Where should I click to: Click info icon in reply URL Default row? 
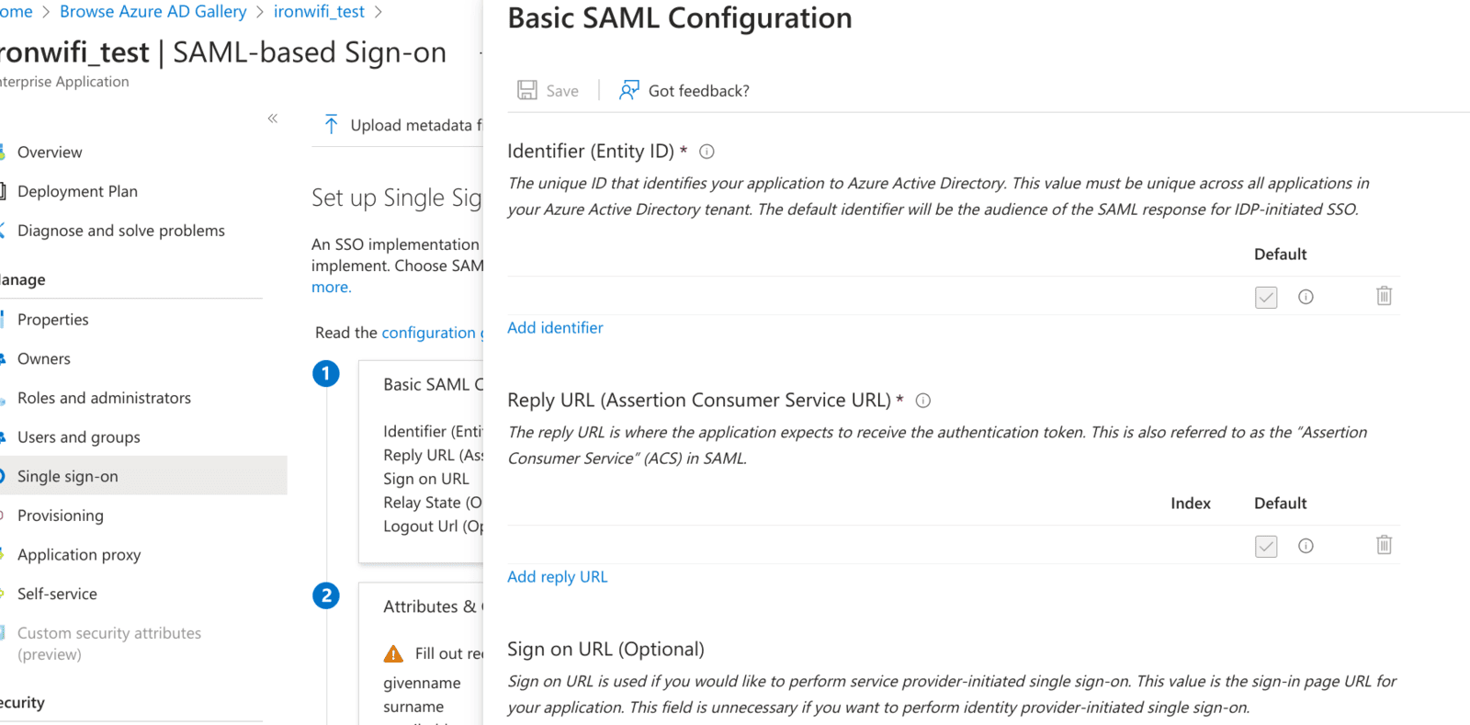tap(1306, 546)
